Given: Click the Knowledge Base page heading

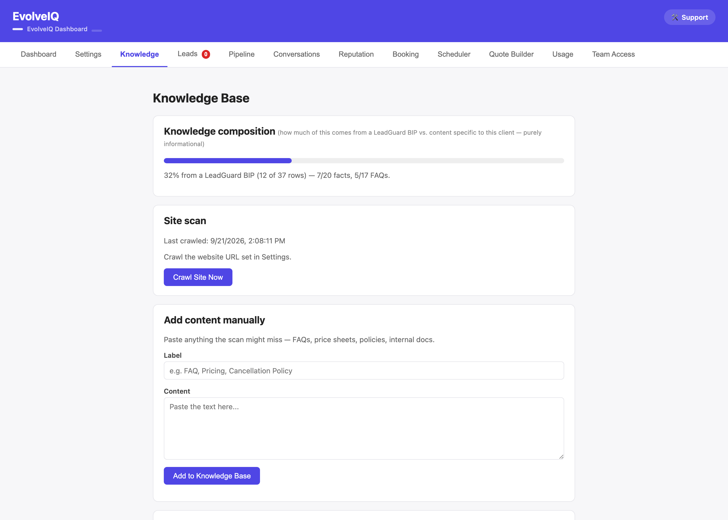Looking at the screenshot, I should (x=201, y=98).
